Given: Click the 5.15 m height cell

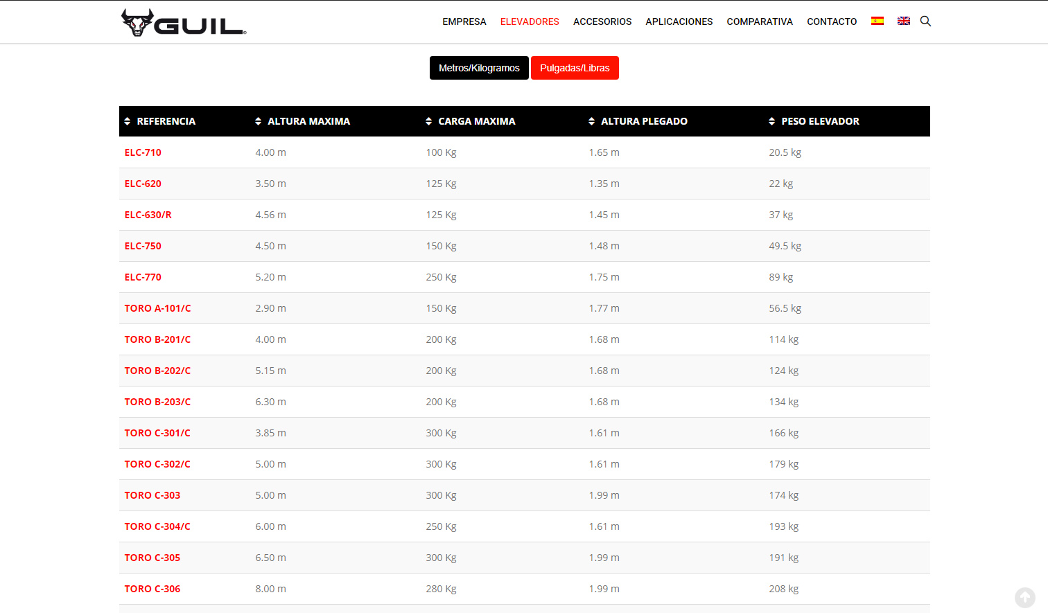Looking at the screenshot, I should 271,371.
